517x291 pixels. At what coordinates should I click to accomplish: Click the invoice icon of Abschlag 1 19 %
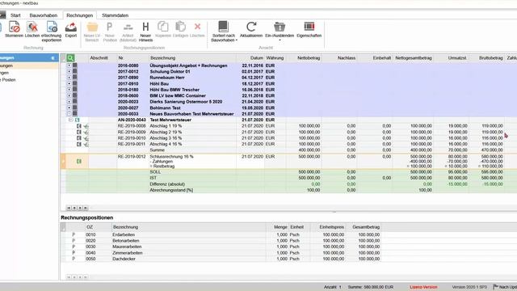coord(79,126)
